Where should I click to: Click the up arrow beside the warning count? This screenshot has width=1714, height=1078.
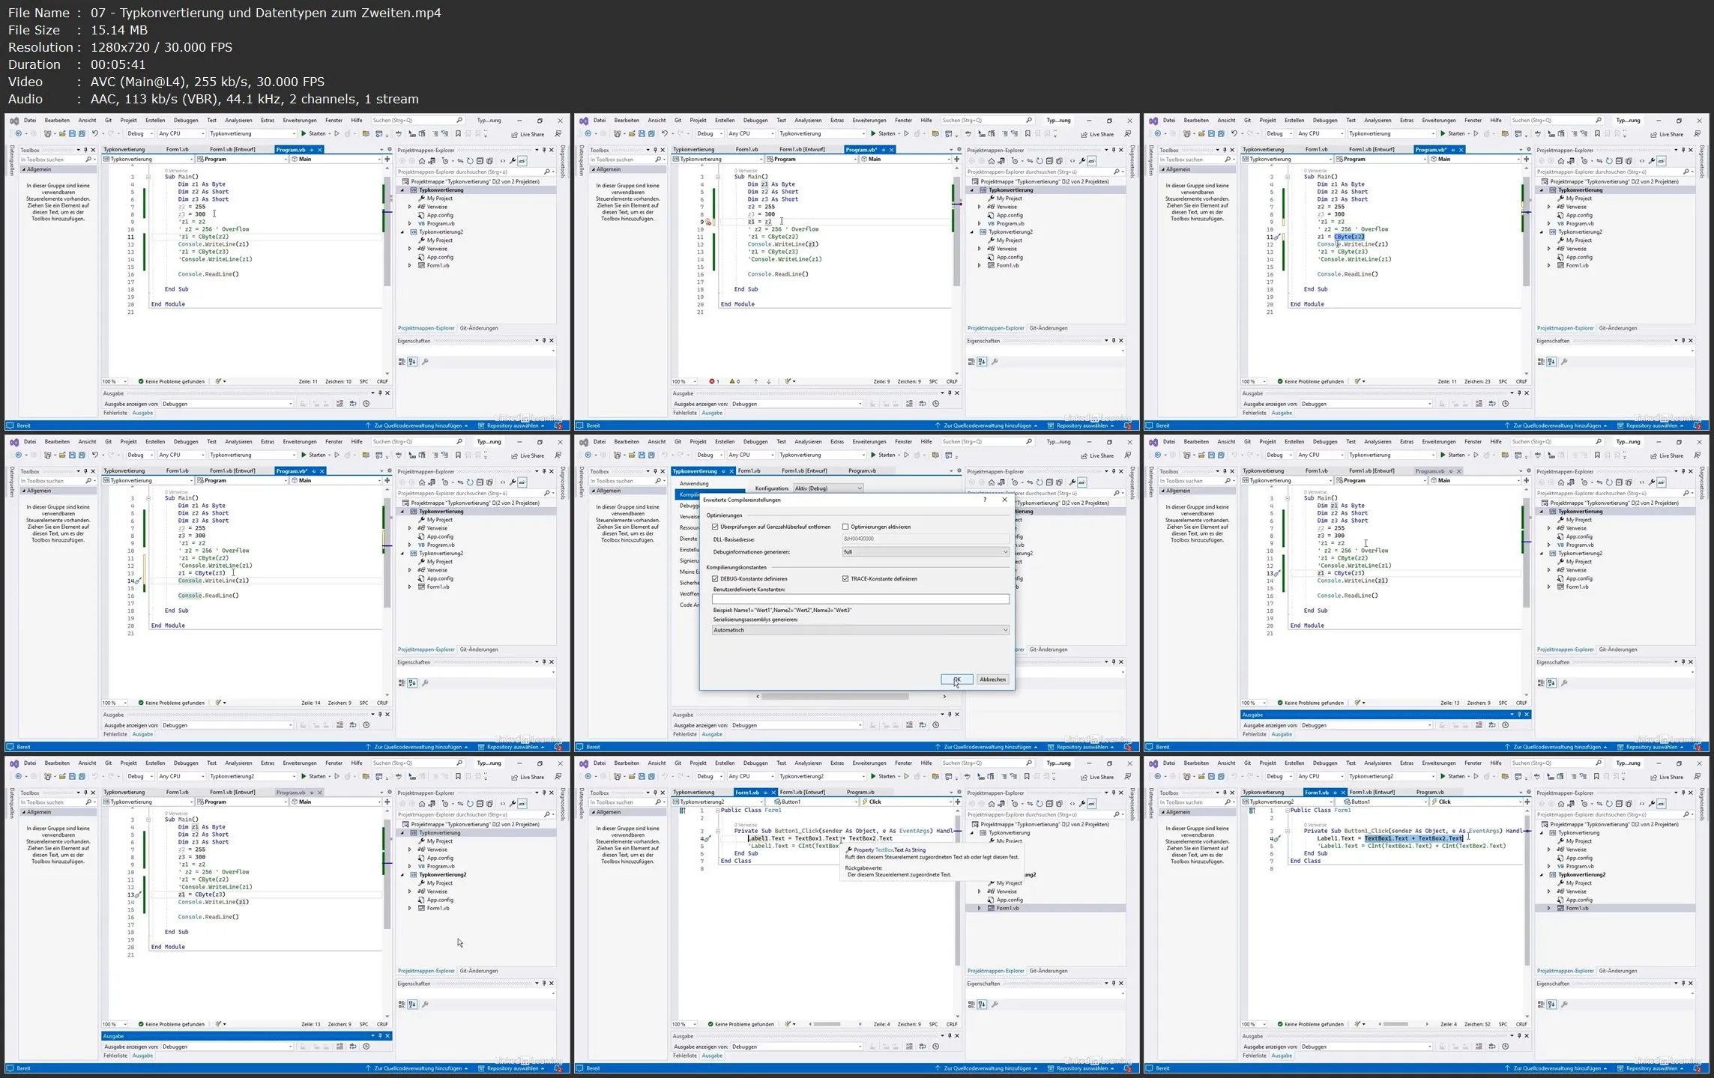pos(755,381)
